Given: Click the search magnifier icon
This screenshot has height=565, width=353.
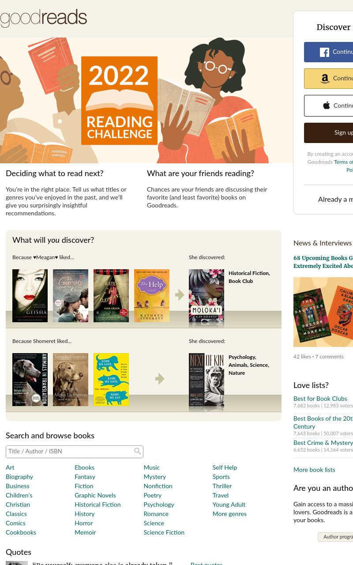Looking at the screenshot, I should tap(138, 451).
